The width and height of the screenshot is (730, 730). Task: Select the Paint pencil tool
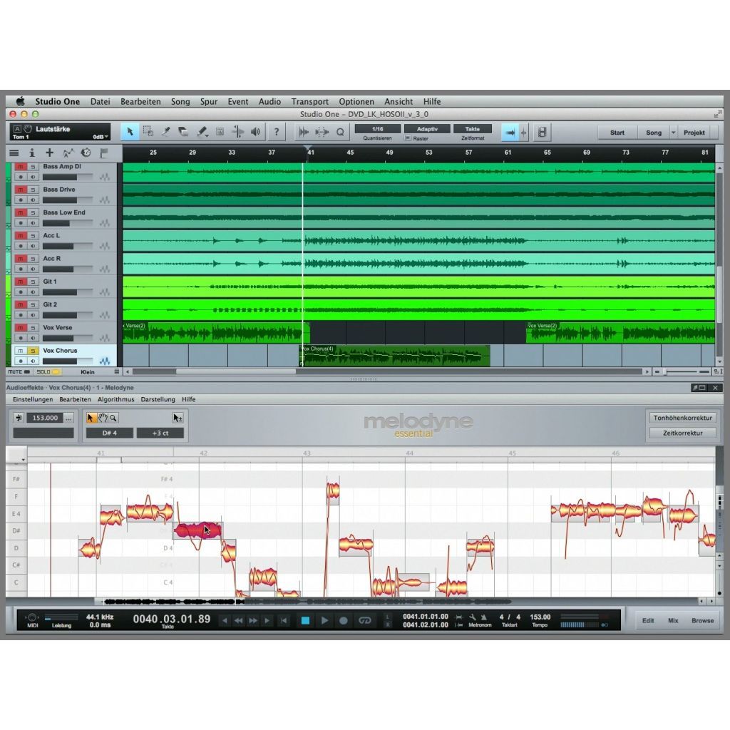click(x=202, y=132)
